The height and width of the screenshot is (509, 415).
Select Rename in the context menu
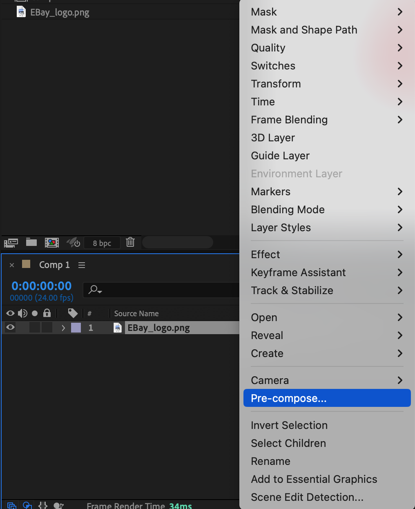(271, 461)
